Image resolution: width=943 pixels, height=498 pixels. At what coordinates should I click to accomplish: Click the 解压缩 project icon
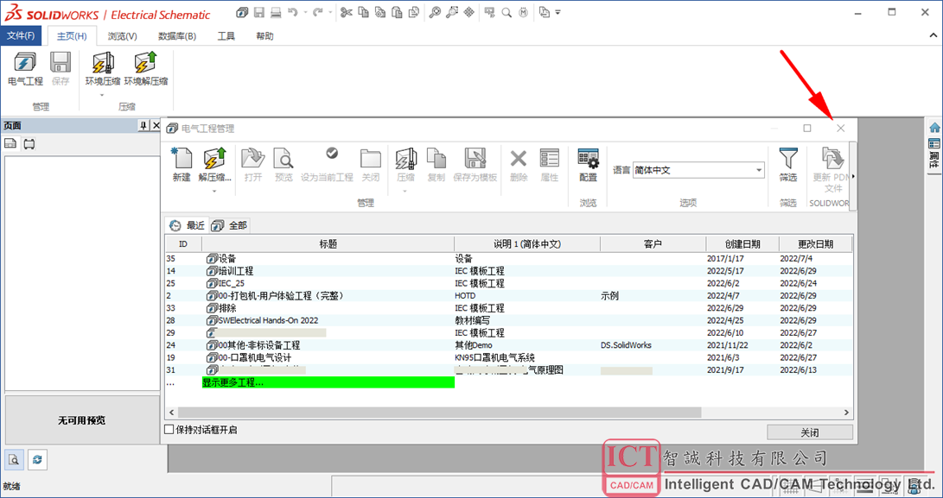point(214,159)
